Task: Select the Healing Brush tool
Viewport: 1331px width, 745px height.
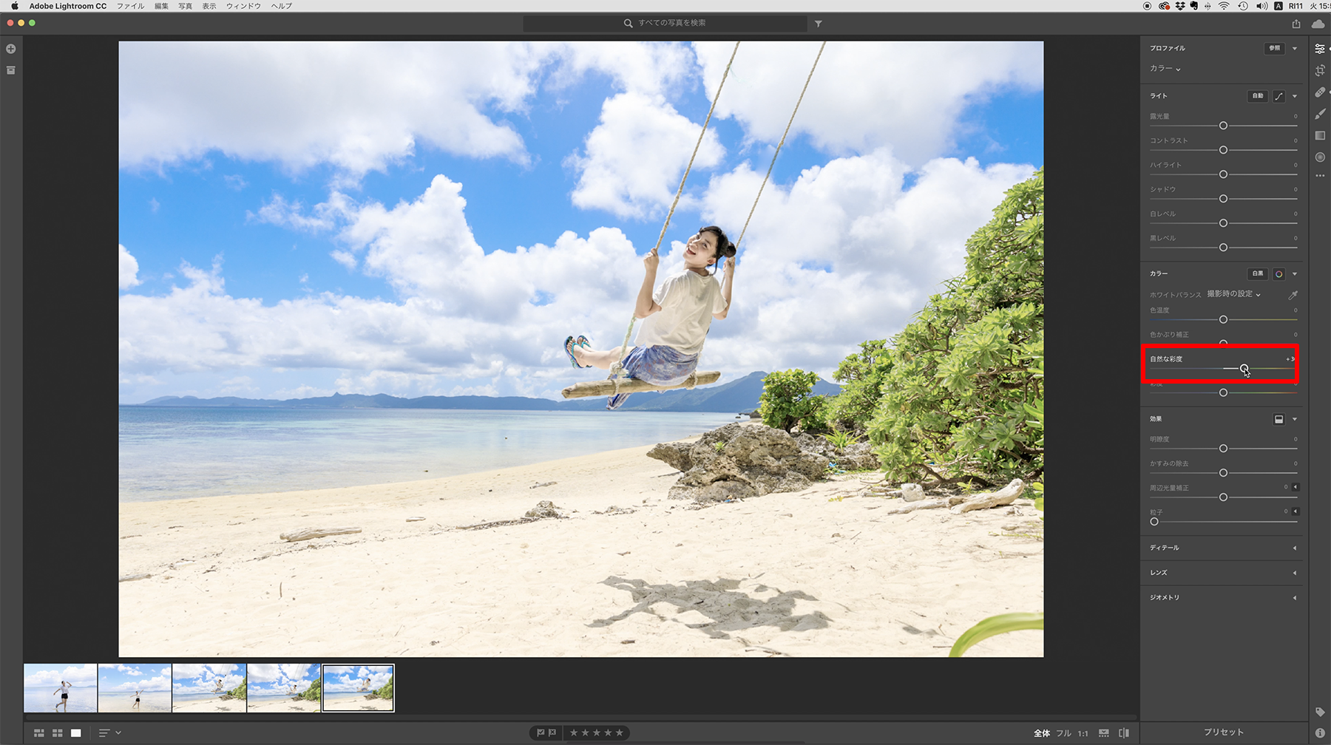Action: pyautogui.click(x=1320, y=92)
